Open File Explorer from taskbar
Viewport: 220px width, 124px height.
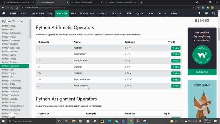click(74, 121)
